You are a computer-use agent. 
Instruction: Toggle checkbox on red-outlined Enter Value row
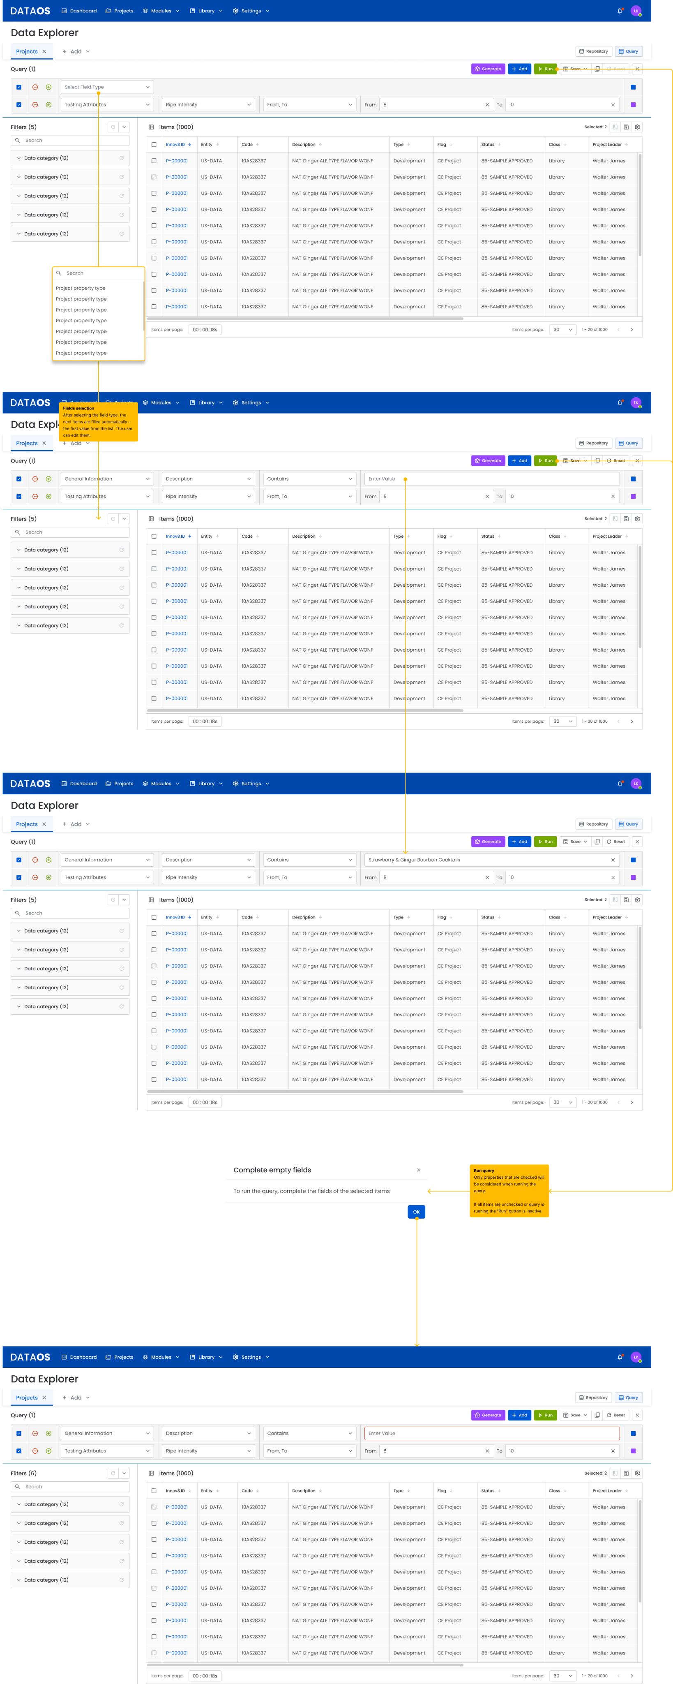tap(19, 1433)
